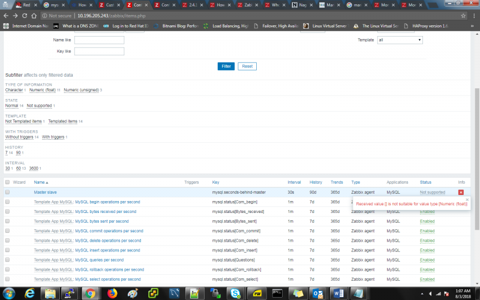Click into the Name like input field
The width and height of the screenshot is (480, 300).
point(99,40)
